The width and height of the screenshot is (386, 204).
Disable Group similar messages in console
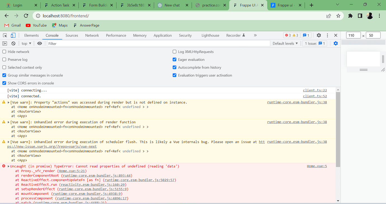click(x=4, y=75)
